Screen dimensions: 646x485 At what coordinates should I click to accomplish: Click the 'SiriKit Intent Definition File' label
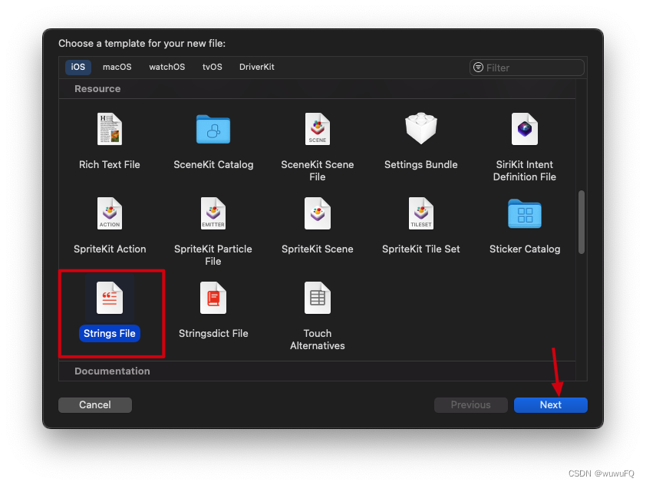pyautogui.click(x=525, y=170)
